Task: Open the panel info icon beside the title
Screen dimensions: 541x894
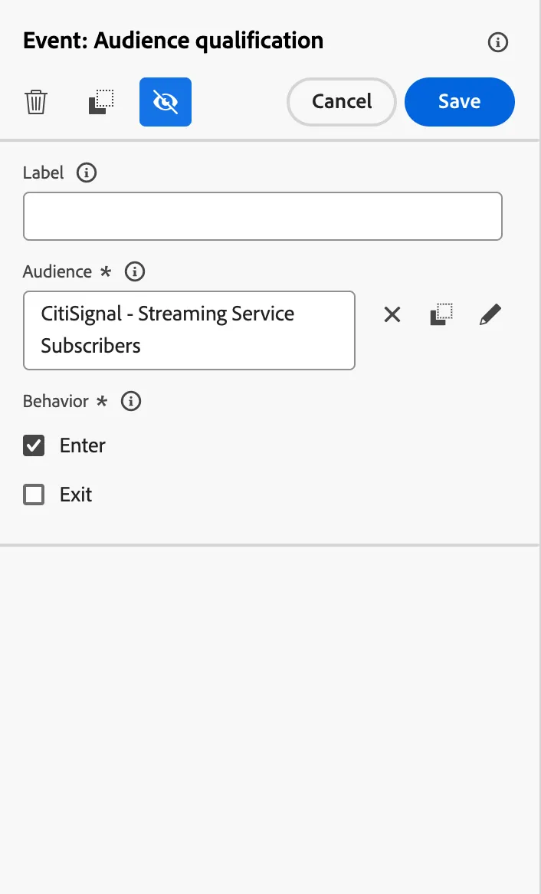Action: 497,42
